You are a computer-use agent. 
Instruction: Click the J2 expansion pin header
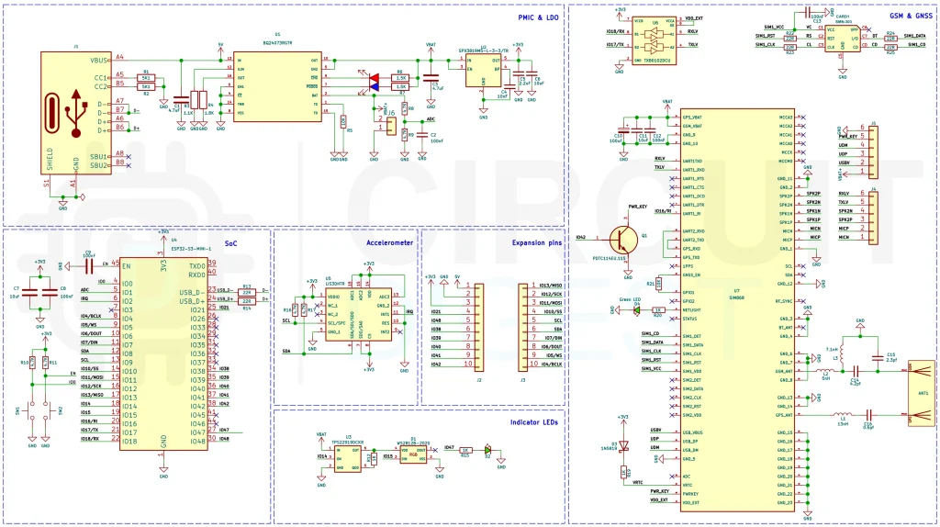[472, 326]
